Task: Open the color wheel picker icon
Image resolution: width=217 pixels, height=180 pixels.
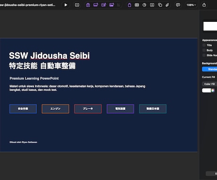Action: click(213, 90)
